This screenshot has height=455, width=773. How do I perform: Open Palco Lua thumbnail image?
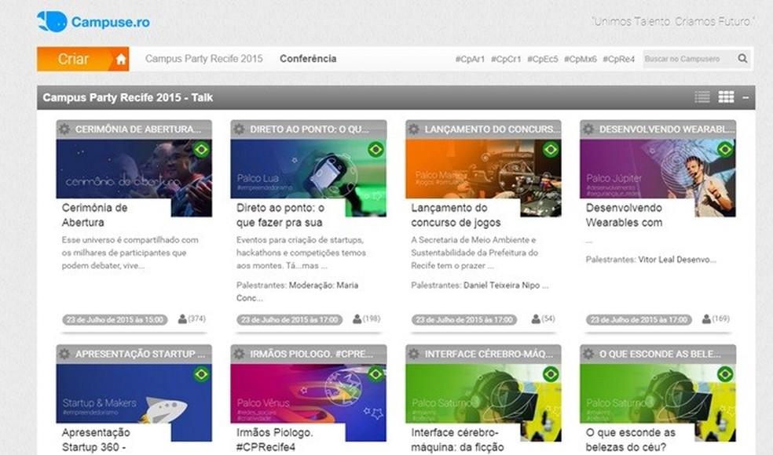309,169
